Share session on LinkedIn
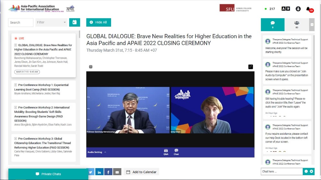321x180 pixels. [x=99, y=172]
